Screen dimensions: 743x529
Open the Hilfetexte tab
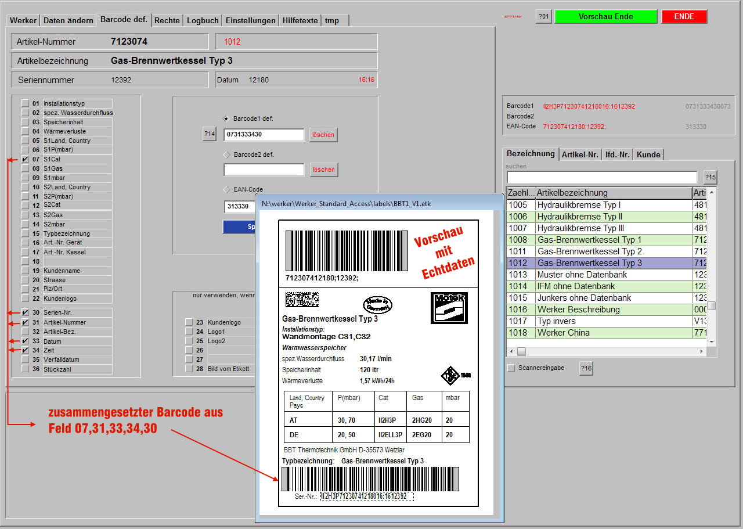click(x=300, y=20)
